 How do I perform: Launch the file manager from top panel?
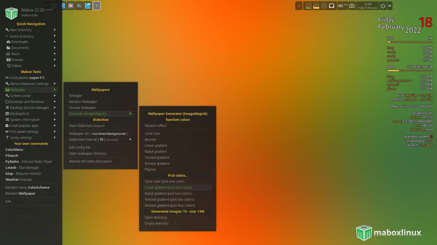(71, 6)
